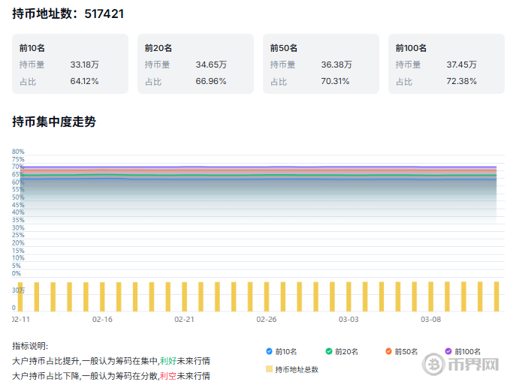This screenshot has width=507, height=385.
Task: Click the 持币地址数：517421 heading
Action: tap(68, 14)
